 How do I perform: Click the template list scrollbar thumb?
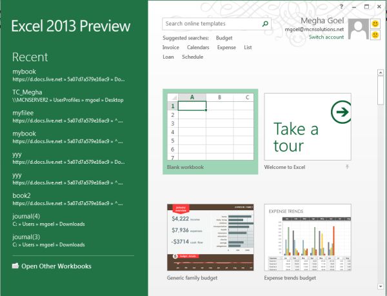(381, 90)
